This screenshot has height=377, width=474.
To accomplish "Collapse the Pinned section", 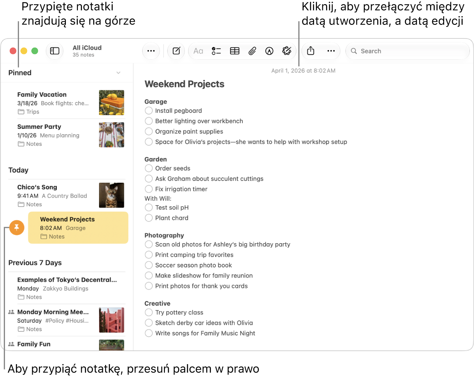I will click(x=118, y=72).
